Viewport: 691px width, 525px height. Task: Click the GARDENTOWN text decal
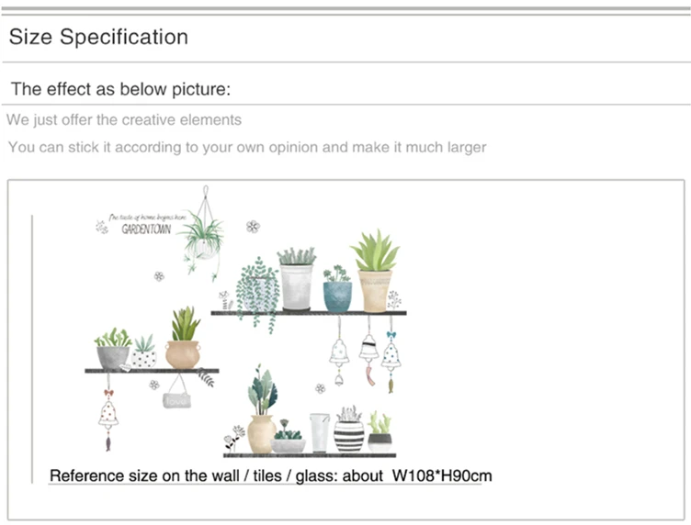coord(146,229)
